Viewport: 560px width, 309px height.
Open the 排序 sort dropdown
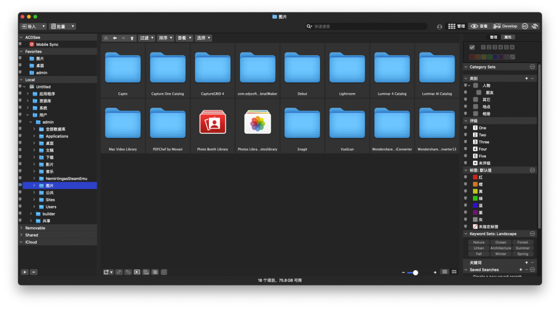point(165,38)
